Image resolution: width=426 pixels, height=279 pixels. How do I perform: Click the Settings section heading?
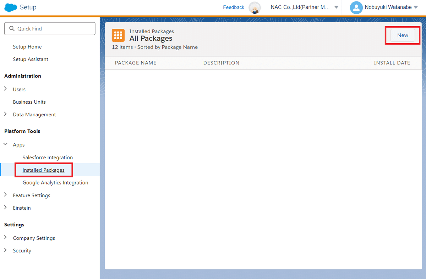click(14, 225)
